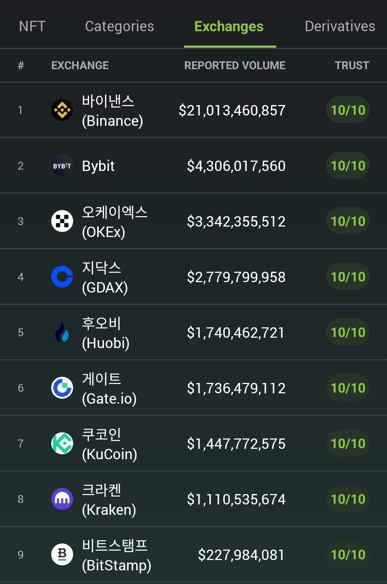Open the Bybit exchange name
The image size is (387, 584).
pos(98,166)
